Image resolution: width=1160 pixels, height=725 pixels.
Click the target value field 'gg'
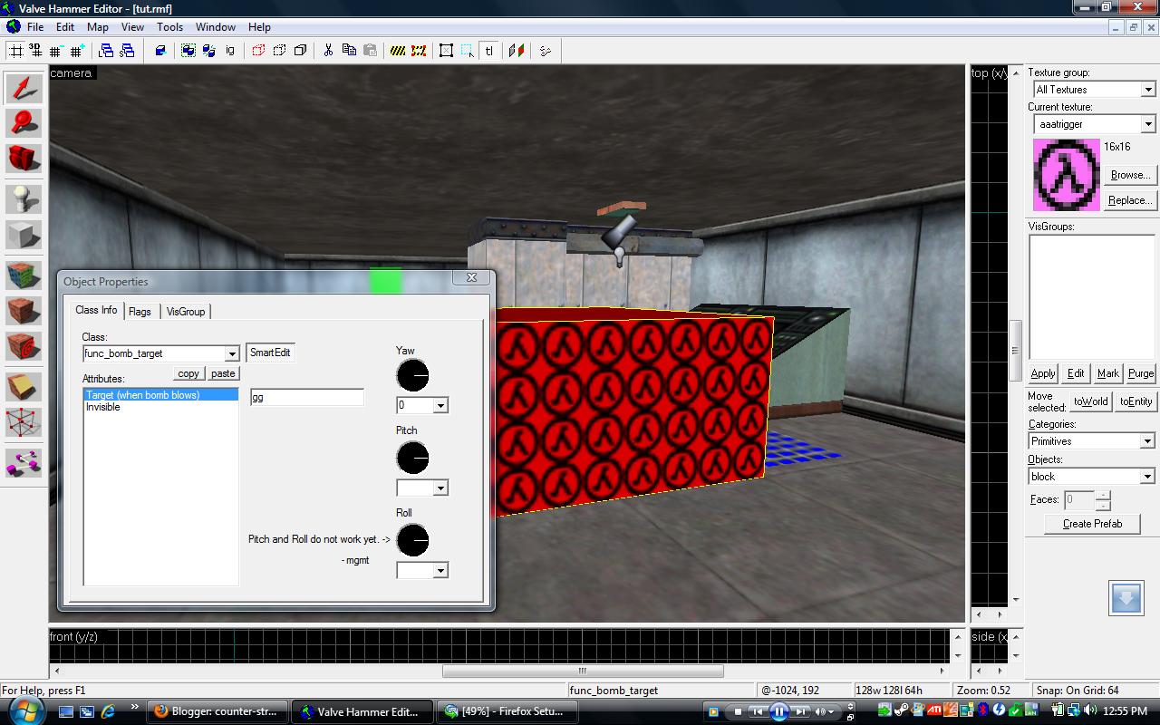306,397
